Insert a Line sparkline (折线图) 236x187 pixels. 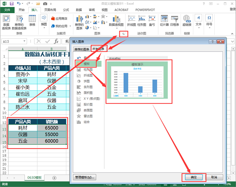point(132,21)
